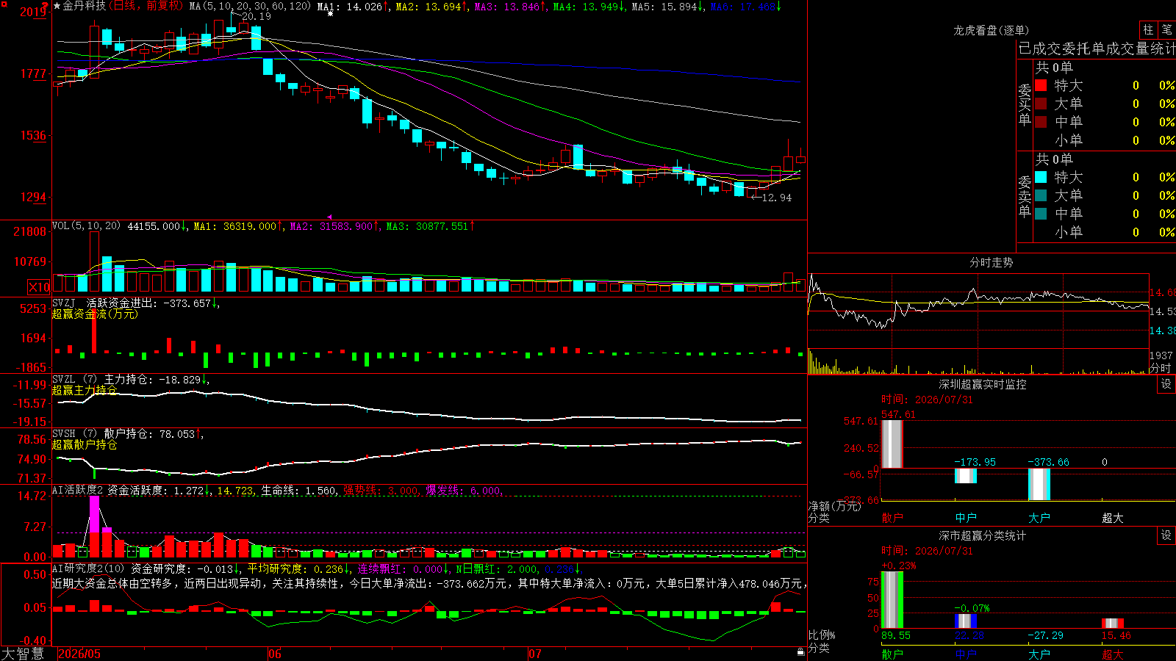The height and width of the screenshot is (661, 1176).
Task: Click the 委买单 vertical label
Action: (1025, 104)
